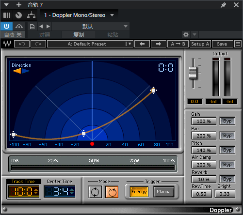Pin the plugin window
Viewport: 243px width, 215px height.
[223, 5]
